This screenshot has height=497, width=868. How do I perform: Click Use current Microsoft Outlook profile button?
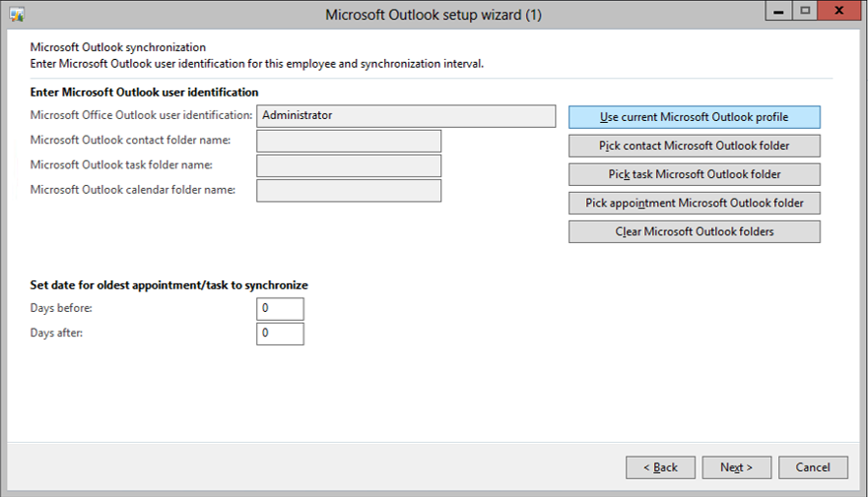pyautogui.click(x=694, y=117)
